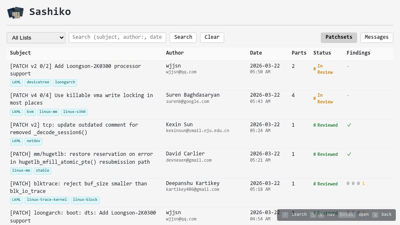Click the date 2026-03-22 05:43 AM

(265, 98)
